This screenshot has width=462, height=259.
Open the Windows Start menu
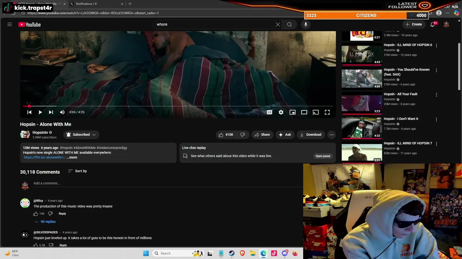146,253
